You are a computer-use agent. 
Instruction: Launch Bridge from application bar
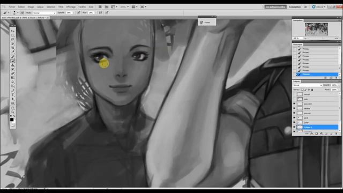[x=100, y=7]
